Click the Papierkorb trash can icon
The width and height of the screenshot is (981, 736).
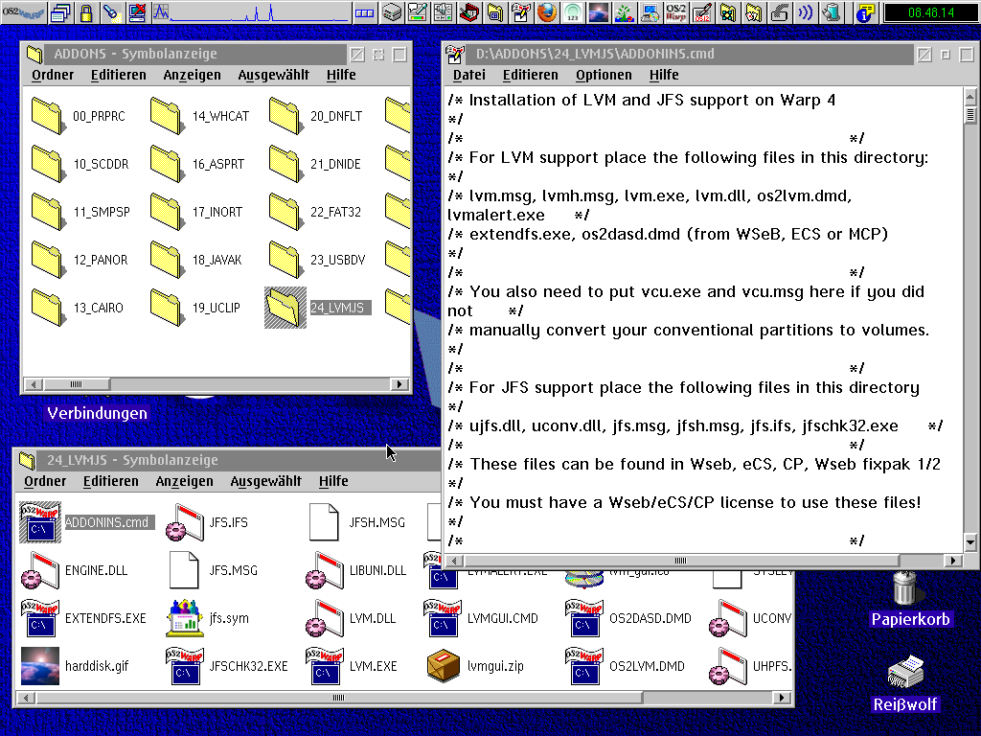pos(904,587)
